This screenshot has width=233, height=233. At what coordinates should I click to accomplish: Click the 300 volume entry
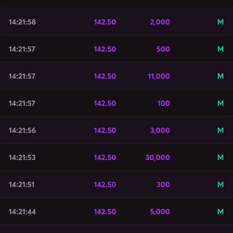pos(163,184)
